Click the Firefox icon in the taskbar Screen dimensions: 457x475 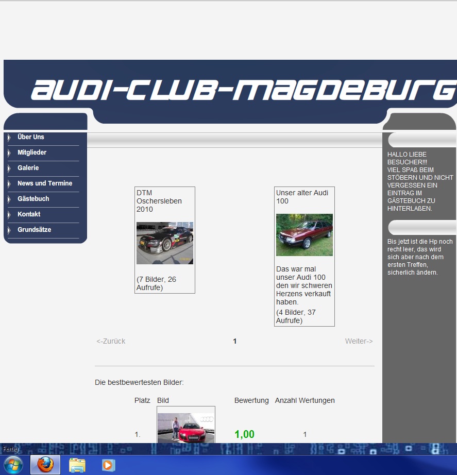[x=45, y=465]
